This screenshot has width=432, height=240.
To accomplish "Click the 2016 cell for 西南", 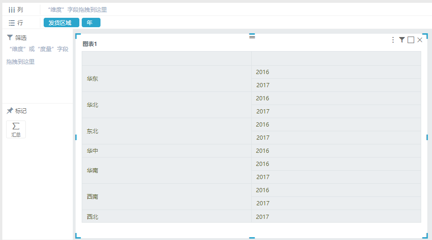I will (x=336, y=190).
